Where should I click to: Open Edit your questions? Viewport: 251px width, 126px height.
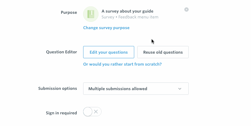pyautogui.click(x=109, y=52)
